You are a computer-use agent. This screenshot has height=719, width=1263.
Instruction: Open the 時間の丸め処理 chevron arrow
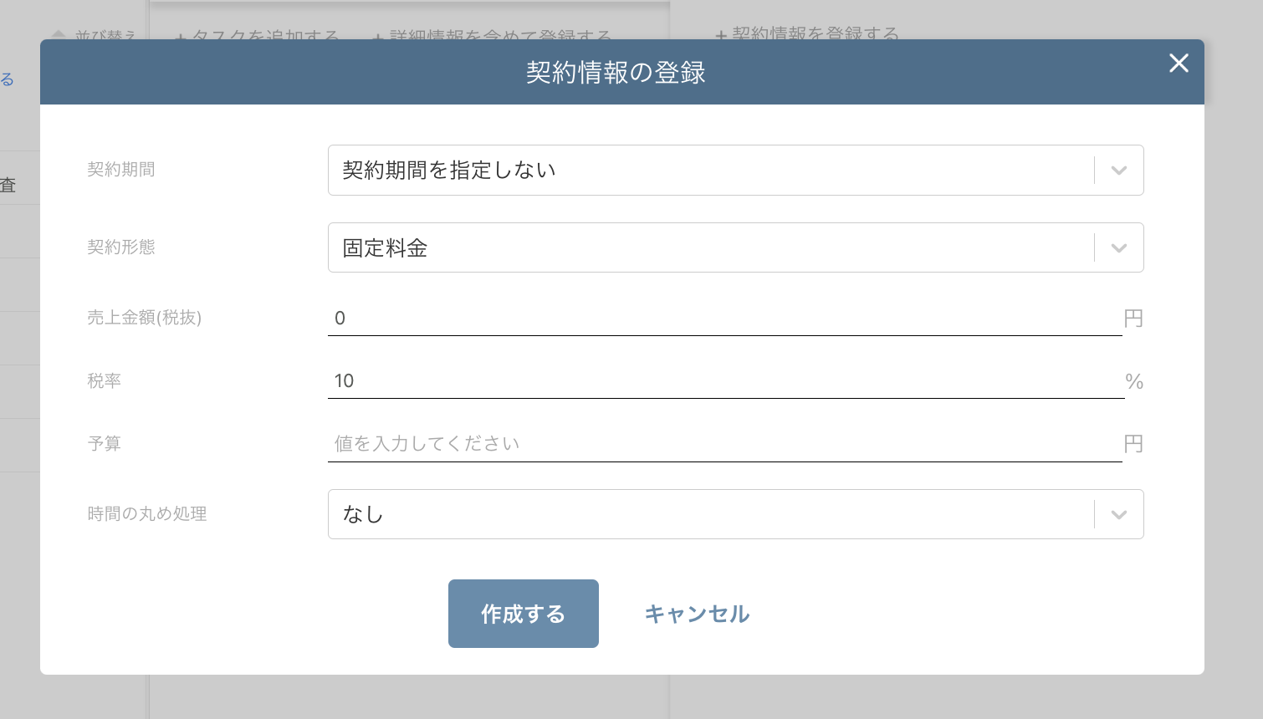point(1117,514)
